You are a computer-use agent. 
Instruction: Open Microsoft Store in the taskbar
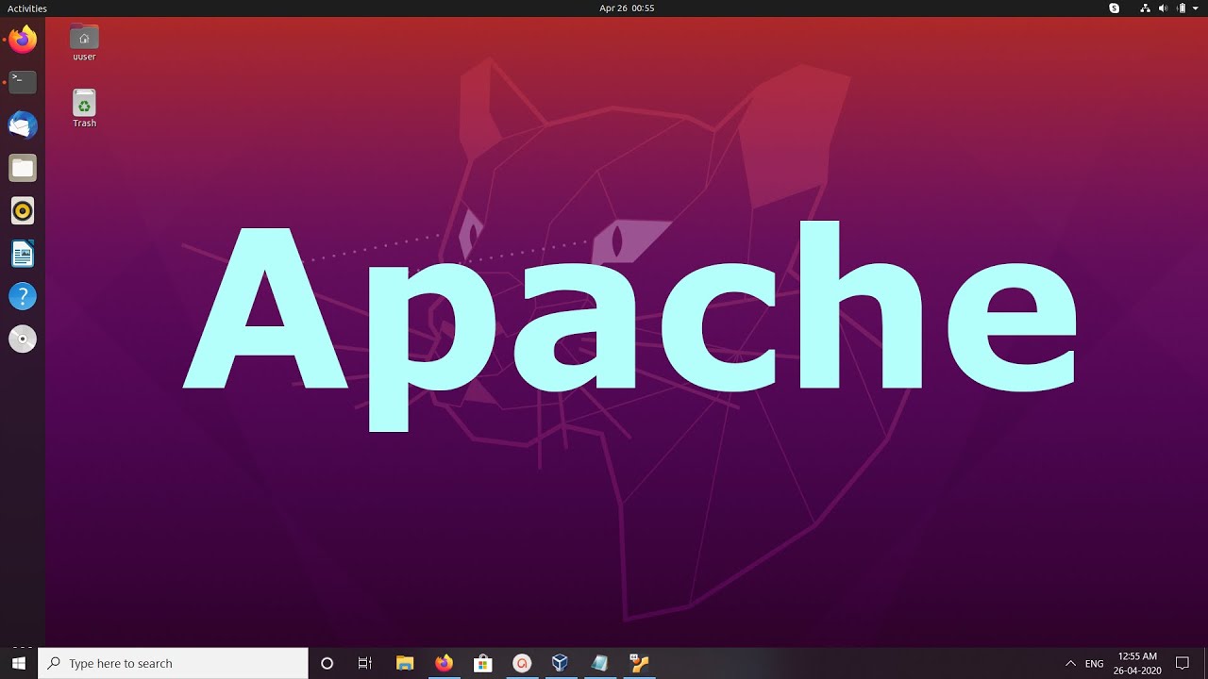point(482,663)
